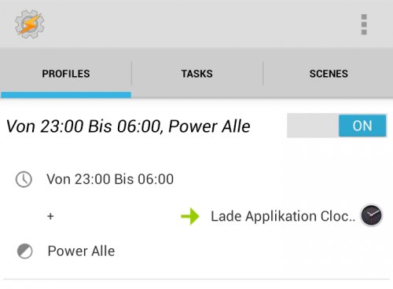
Task: Click the clock icon of the time context
Action: point(24,179)
